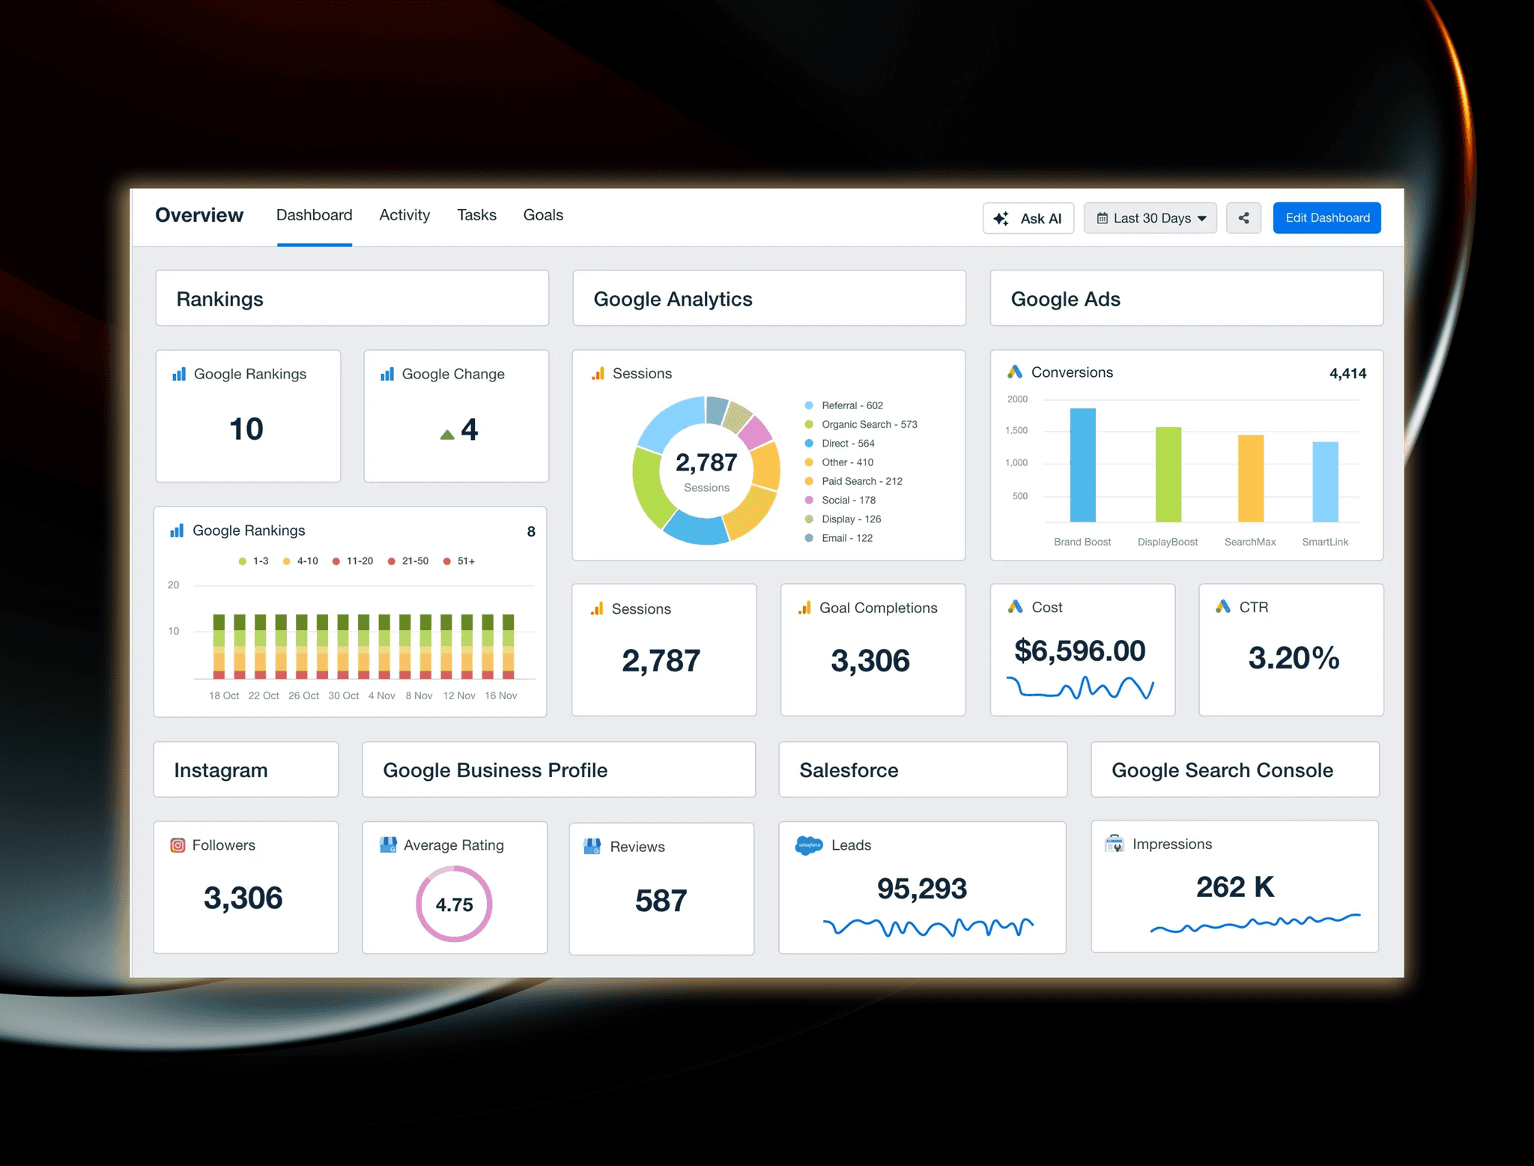Toggle the 4-10 legend series
The height and width of the screenshot is (1166, 1534).
(300, 561)
